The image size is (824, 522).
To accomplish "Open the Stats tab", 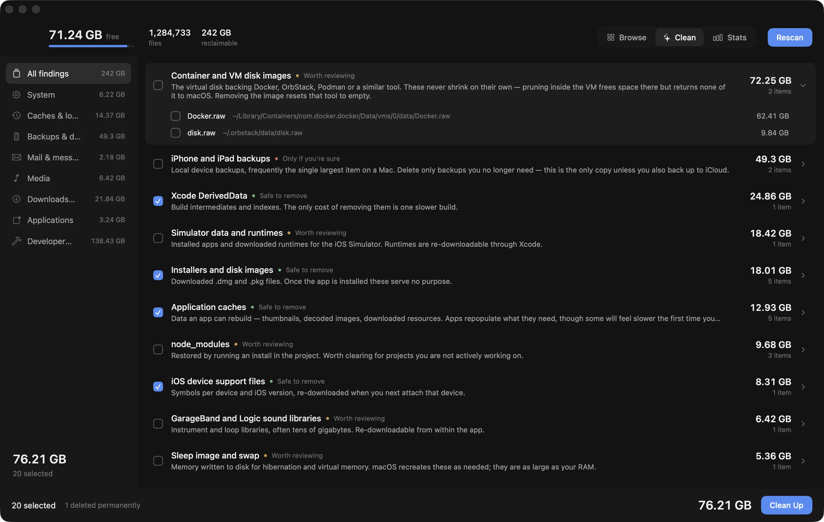I will point(729,37).
